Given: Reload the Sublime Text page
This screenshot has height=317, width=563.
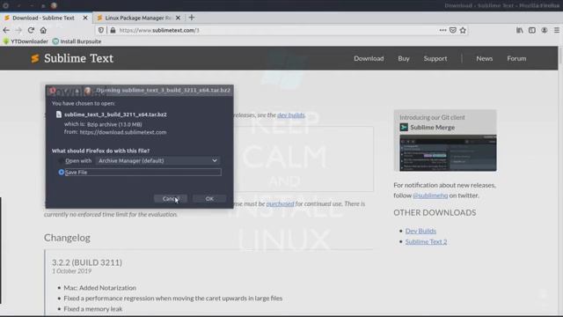Looking at the screenshot, I should point(31,30).
